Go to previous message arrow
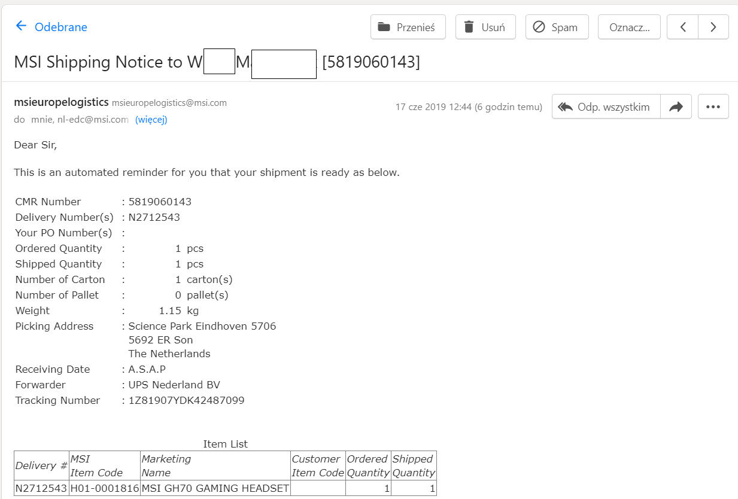 pyautogui.click(x=682, y=27)
